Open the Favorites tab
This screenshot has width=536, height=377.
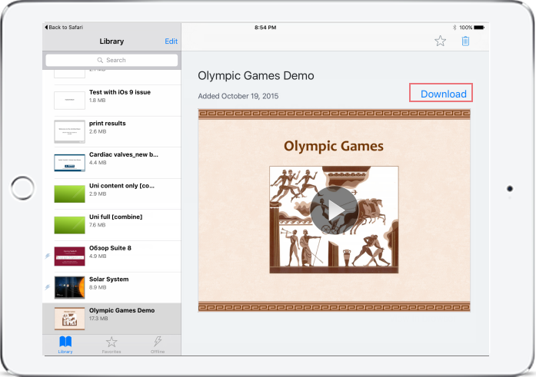coord(112,345)
